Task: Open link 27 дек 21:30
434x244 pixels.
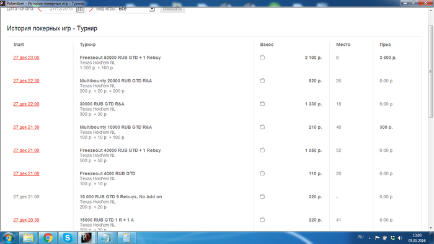Action: (26, 127)
